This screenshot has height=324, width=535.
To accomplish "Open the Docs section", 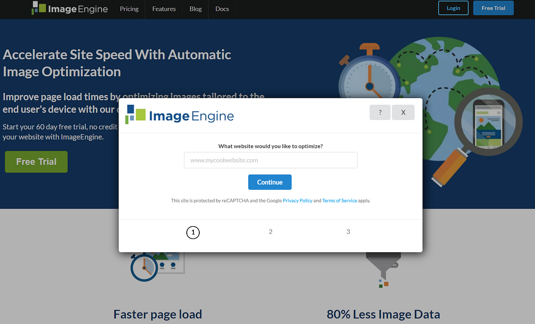I will [x=222, y=8].
